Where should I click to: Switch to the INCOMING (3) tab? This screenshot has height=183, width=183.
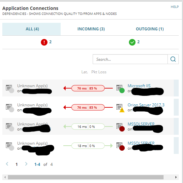tap(91, 29)
